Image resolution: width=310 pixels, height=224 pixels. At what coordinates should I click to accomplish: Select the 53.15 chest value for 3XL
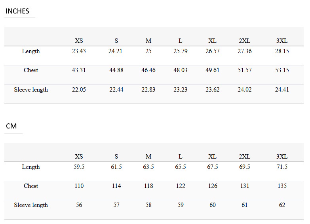[282, 70]
